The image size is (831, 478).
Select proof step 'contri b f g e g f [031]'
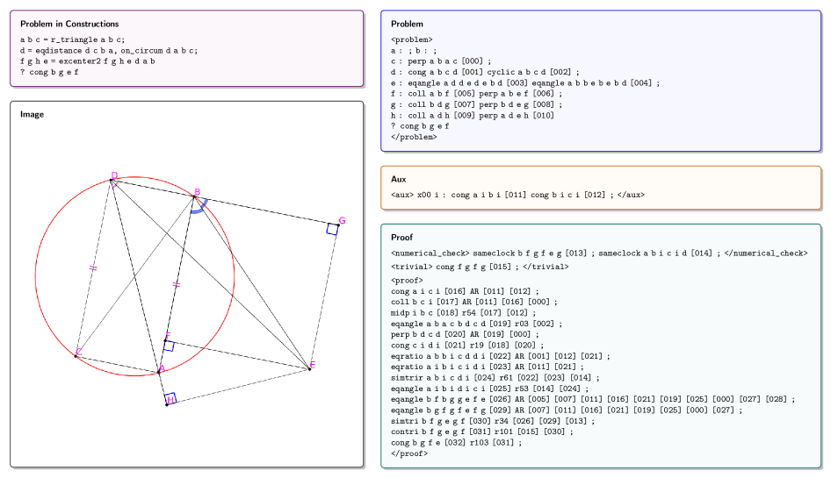tap(482, 432)
